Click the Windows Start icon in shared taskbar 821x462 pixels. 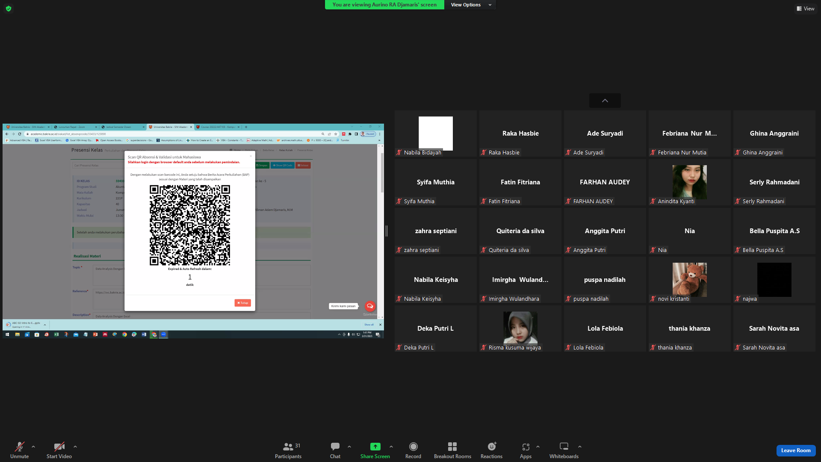[7, 335]
